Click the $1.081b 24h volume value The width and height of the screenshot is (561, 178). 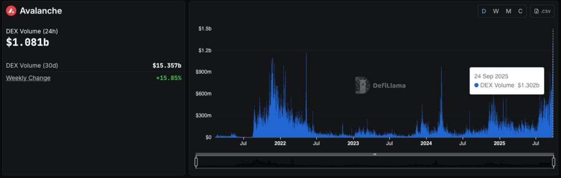(x=28, y=42)
